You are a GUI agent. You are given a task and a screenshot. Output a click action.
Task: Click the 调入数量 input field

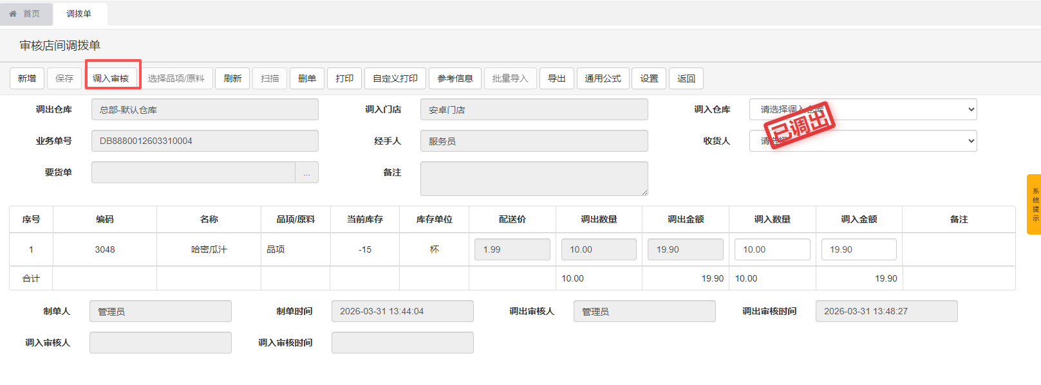point(772,249)
